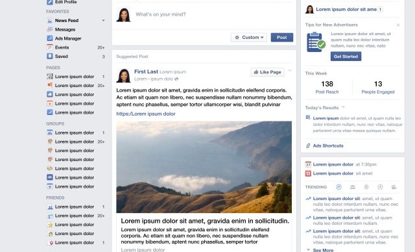Click the Messages icon in sidebar

point(50,29)
